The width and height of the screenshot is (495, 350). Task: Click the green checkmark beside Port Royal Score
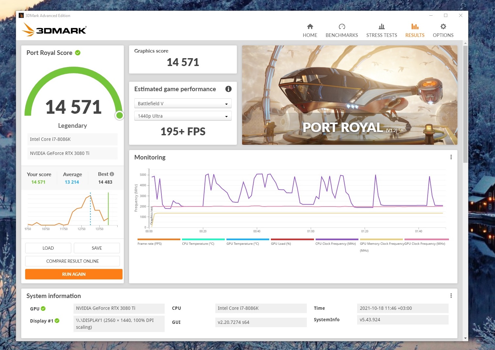(78, 53)
